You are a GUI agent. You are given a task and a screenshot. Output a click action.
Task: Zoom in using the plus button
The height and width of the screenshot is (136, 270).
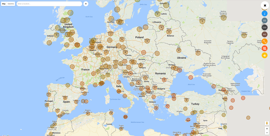pos(267,129)
